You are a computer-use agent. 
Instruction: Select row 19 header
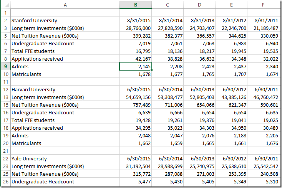[x=6, y=135]
